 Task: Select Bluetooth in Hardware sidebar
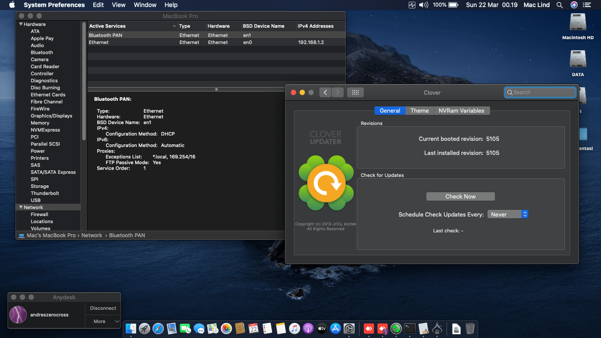(x=42, y=52)
